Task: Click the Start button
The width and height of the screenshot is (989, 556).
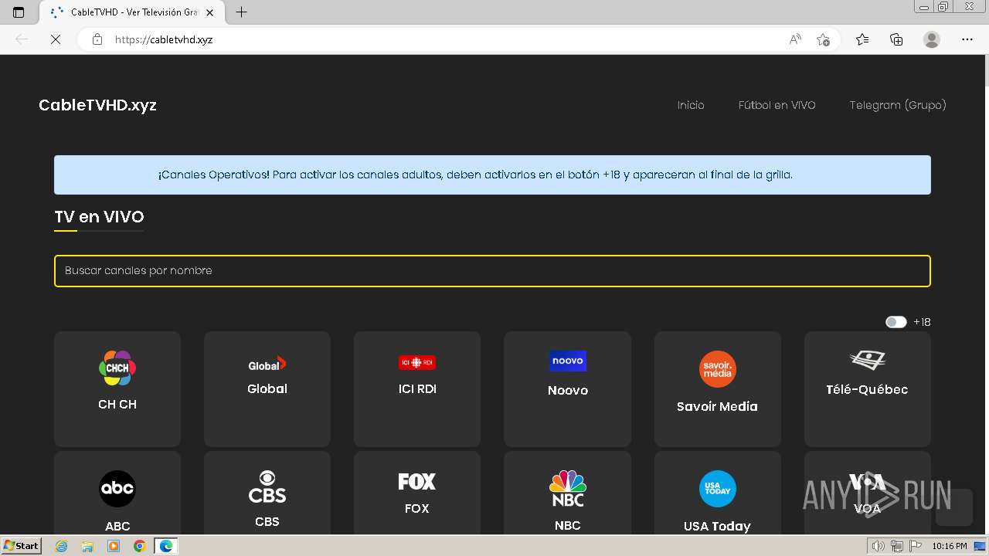Action: click(21, 546)
